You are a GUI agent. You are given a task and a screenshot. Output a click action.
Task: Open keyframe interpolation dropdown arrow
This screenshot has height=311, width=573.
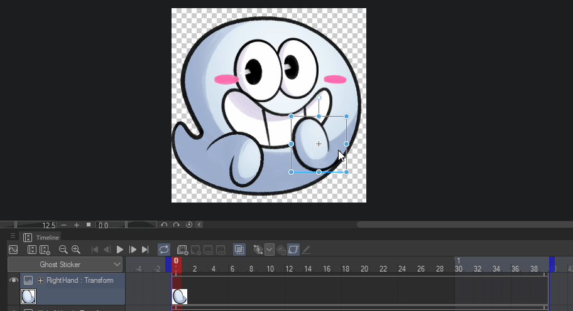coord(270,250)
